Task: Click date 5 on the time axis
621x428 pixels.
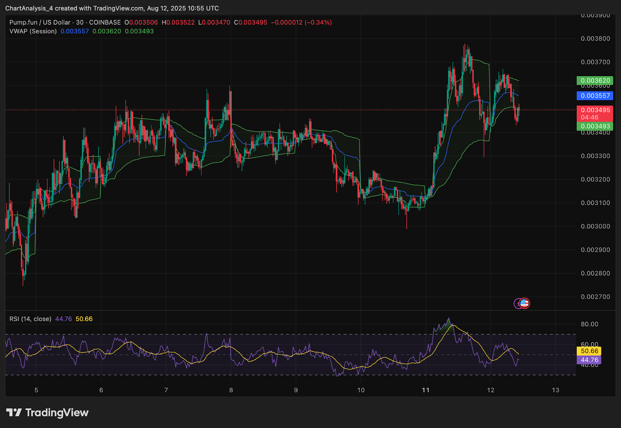Action: [36, 390]
